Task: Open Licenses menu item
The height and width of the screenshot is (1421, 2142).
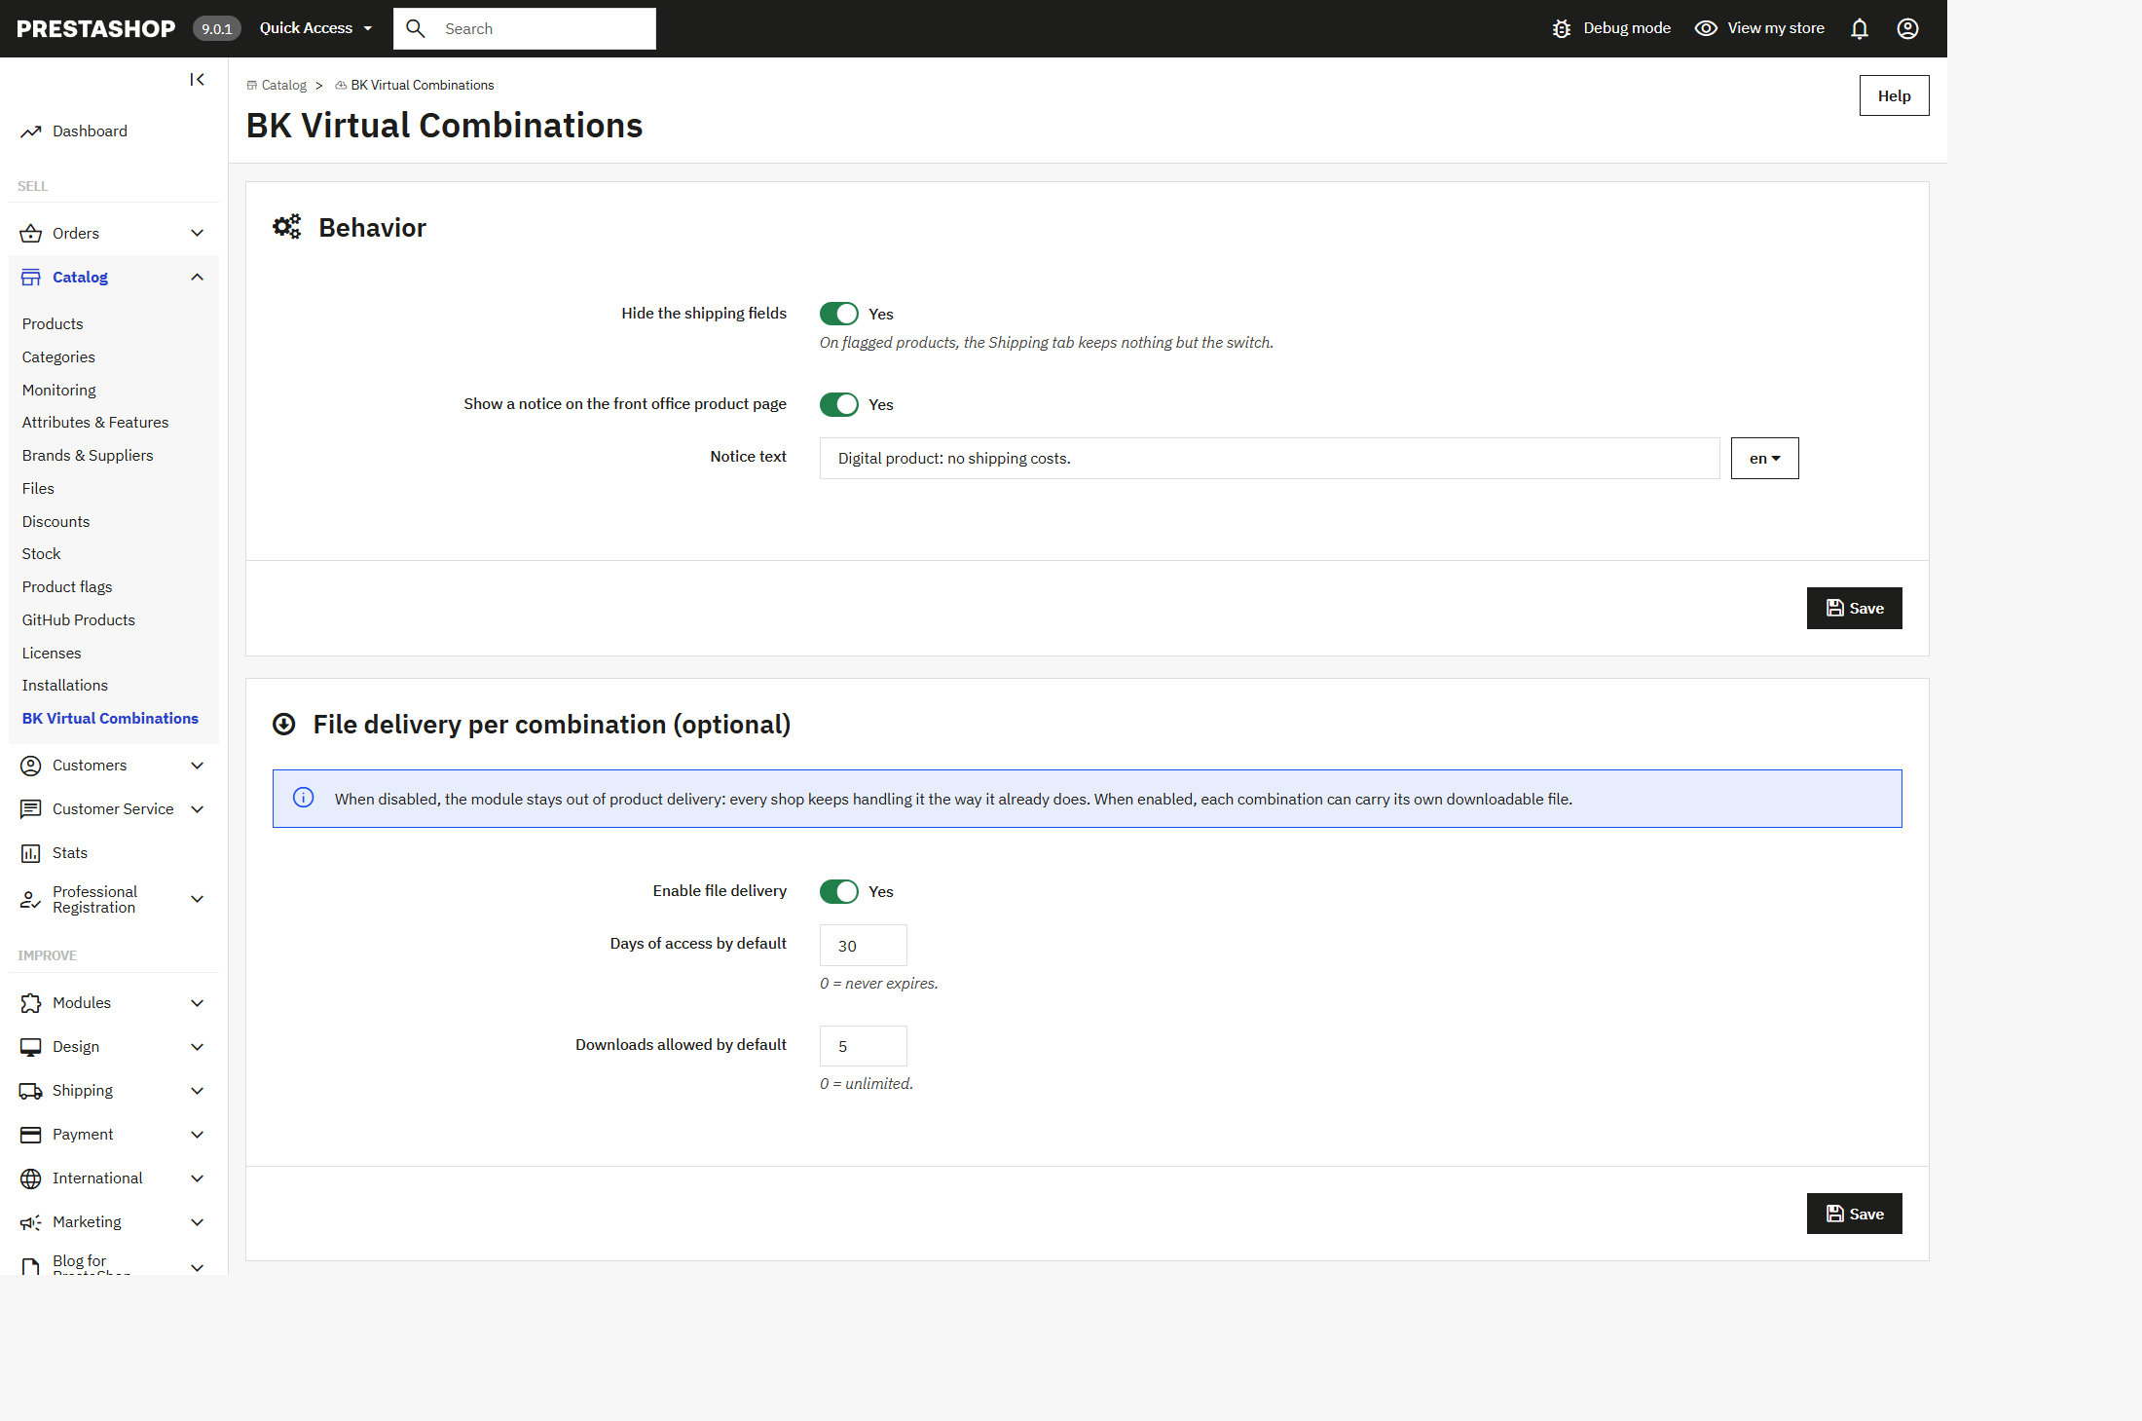Action: (x=52, y=654)
